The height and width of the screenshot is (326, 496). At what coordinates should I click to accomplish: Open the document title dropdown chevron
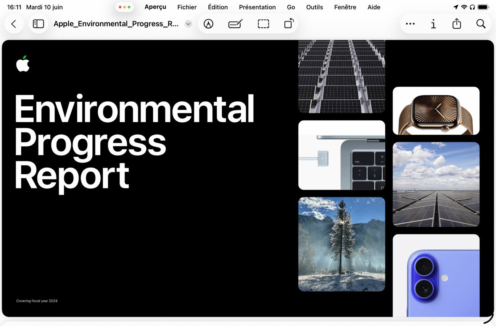(188, 24)
